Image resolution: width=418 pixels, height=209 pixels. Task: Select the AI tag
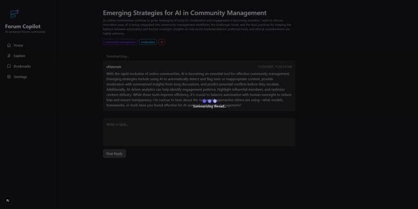162,42
